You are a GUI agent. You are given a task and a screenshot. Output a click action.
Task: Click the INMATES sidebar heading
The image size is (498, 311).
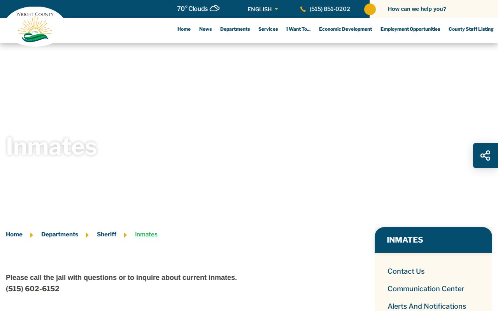pyautogui.click(x=405, y=240)
